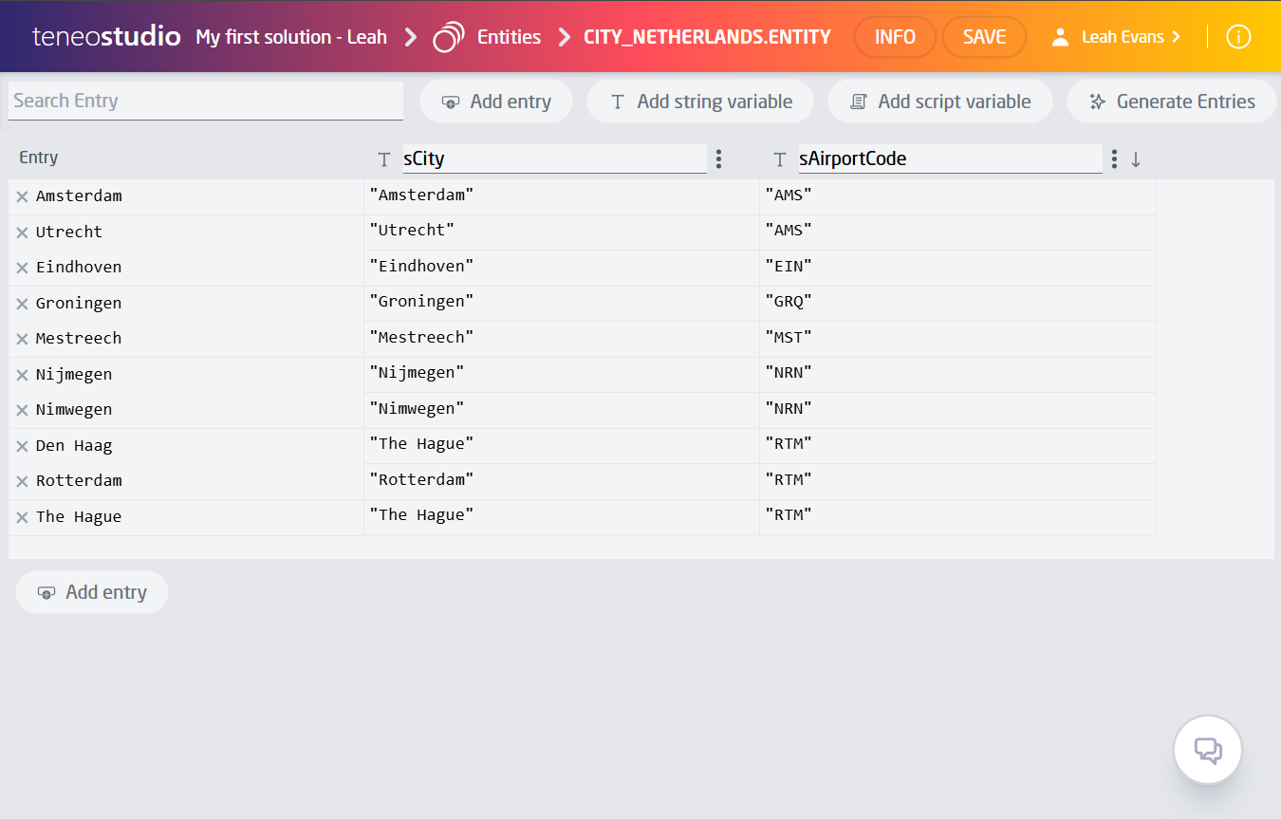
Task: Open the INFO panel
Action: [x=894, y=37]
